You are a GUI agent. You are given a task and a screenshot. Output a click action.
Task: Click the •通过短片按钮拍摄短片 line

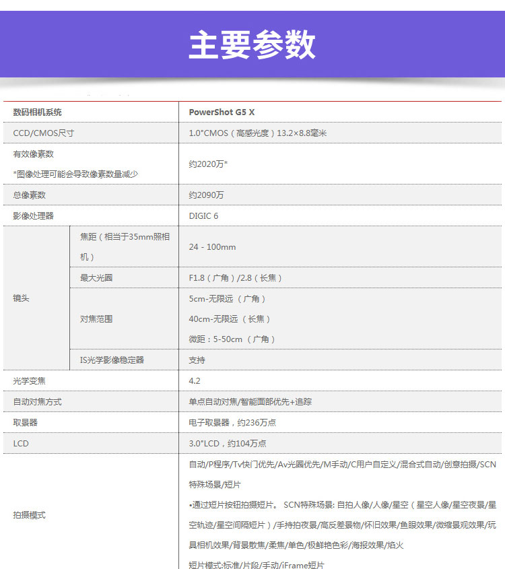[343, 505]
